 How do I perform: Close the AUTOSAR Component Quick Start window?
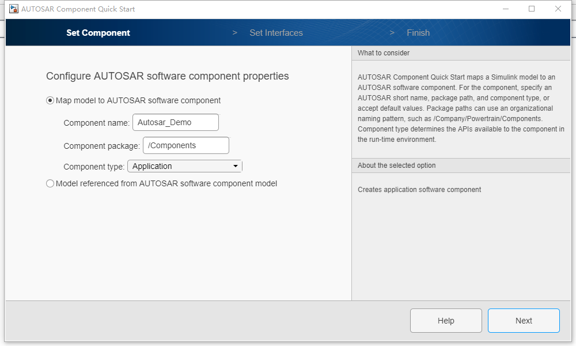click(558, 9)
